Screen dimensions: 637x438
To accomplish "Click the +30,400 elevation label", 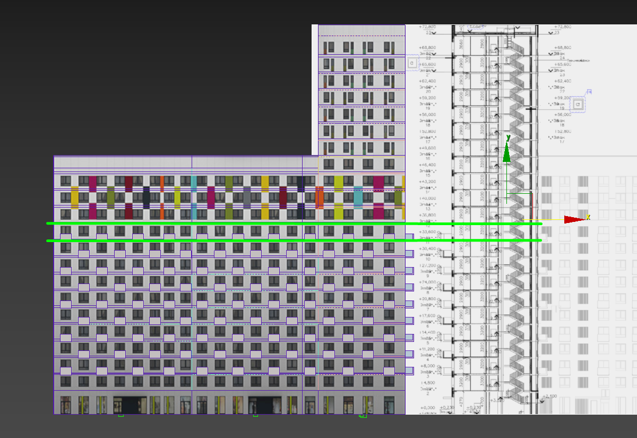I will (427, 248).
